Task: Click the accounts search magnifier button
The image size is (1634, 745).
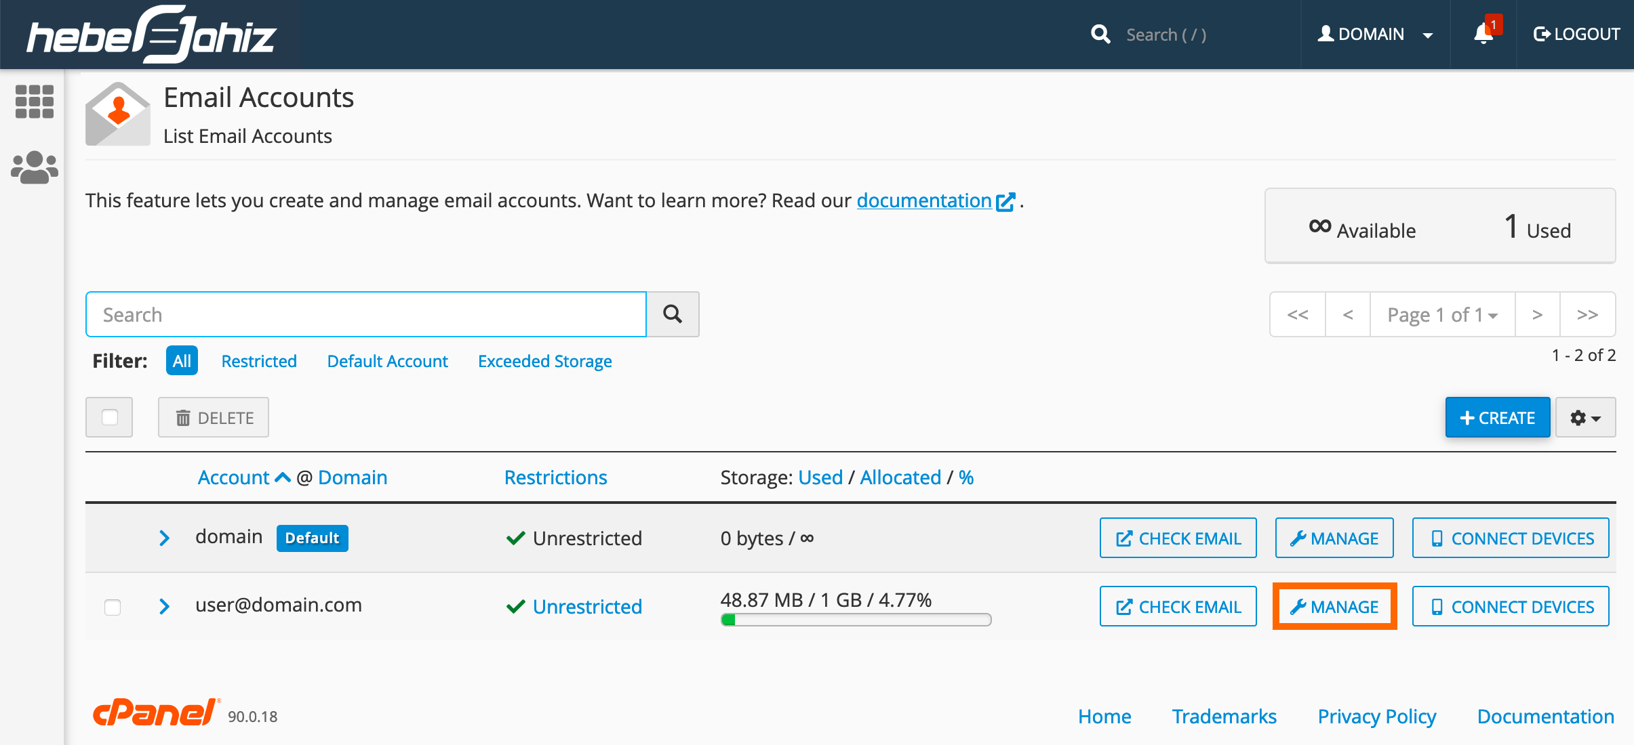Action: click(673, 314)
